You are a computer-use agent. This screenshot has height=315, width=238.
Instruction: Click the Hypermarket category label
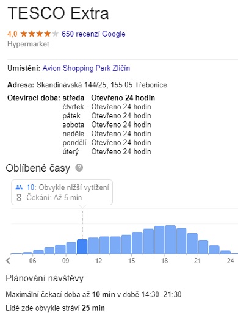(x=28, y=44)
